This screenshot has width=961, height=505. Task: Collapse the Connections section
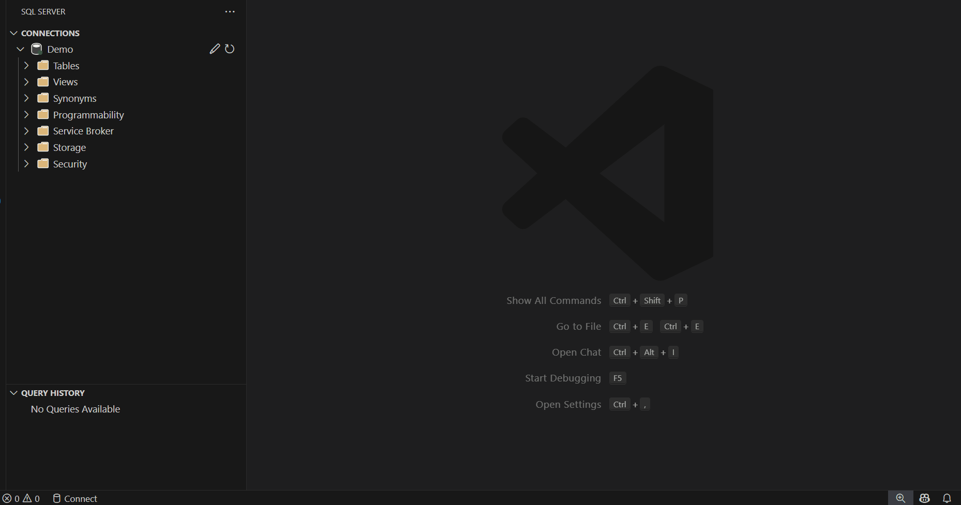click(x=14, y=33)
